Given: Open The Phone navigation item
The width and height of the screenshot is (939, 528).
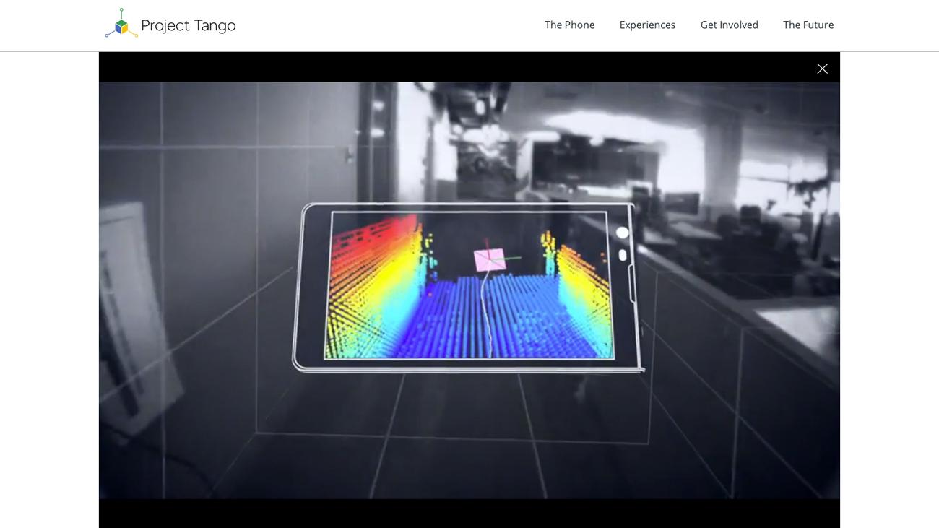Looking at the screenshot, I should point(569,25).
